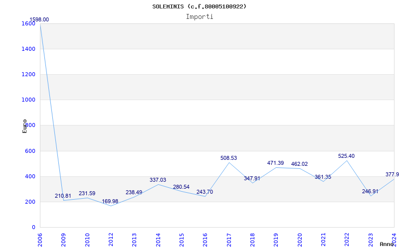Select the 361.35 data label

(x=323, y=177)
